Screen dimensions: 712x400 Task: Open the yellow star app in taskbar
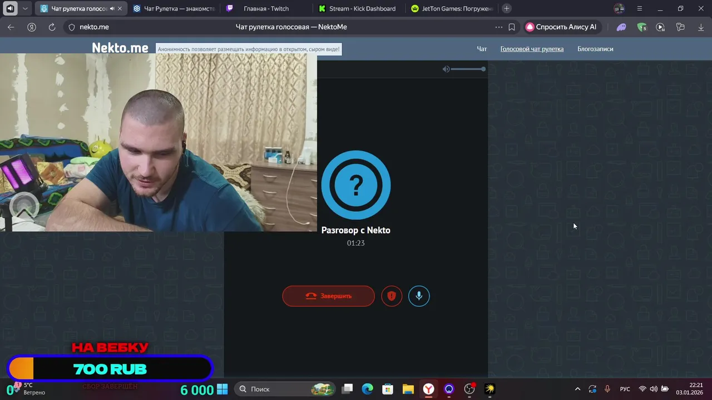coord(489,389)
